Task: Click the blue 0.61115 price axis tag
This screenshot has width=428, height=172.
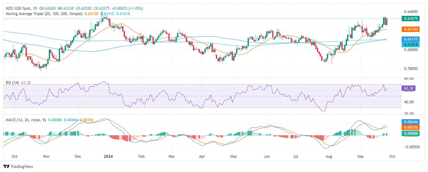Action: [410, 39]
